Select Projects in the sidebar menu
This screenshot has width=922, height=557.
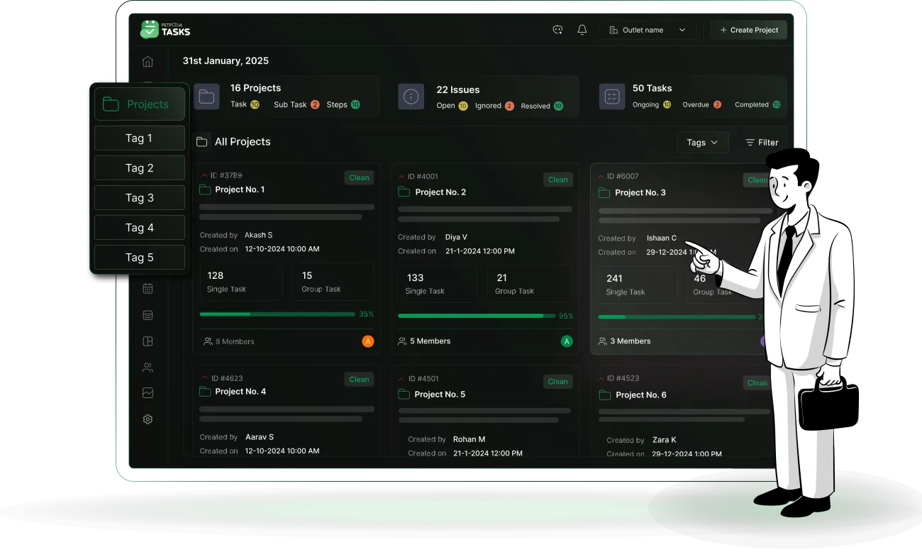[139, 104]
